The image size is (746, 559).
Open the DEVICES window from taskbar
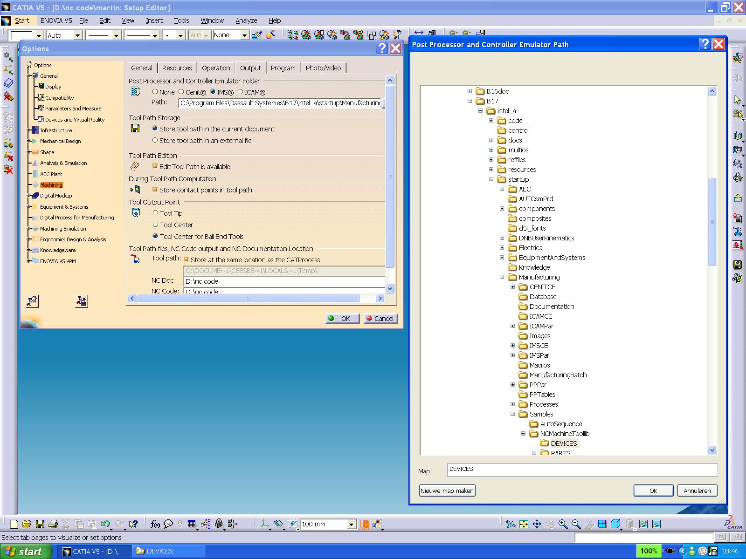pyautogui.click(x=168, y=551)
